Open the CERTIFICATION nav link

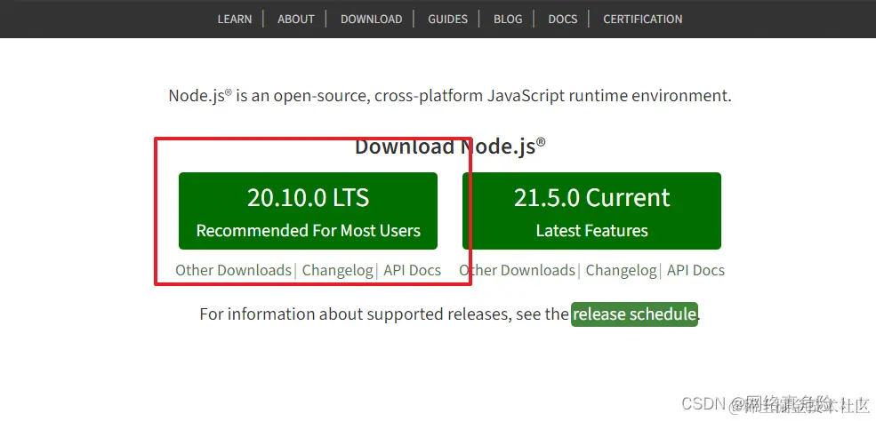point(642,19)
